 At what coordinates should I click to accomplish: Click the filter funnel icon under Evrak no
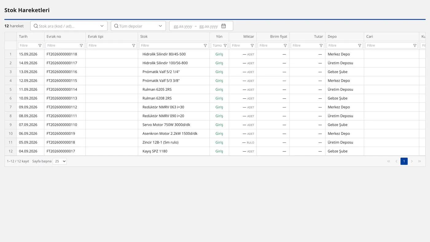81,45
